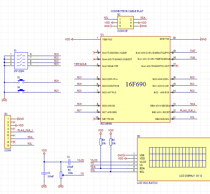
Task: Click the RC5/CCP1/P1A pin name
Action: tap(110, 79)
